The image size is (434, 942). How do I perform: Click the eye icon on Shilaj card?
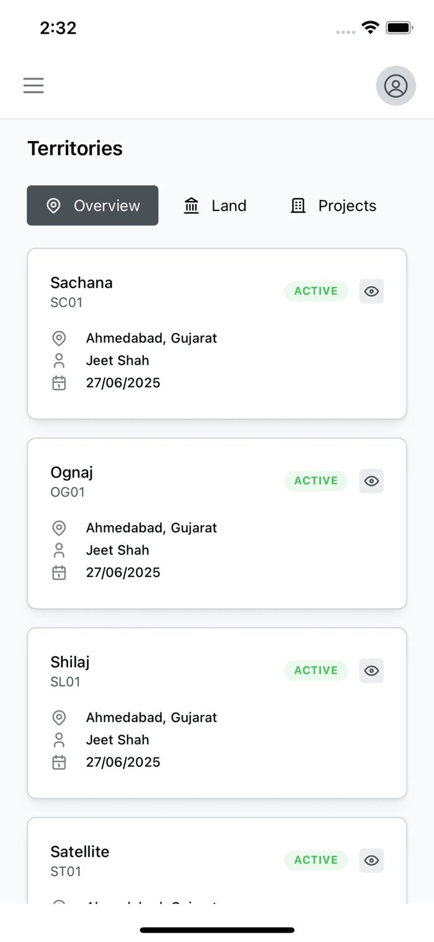point(371,671)
